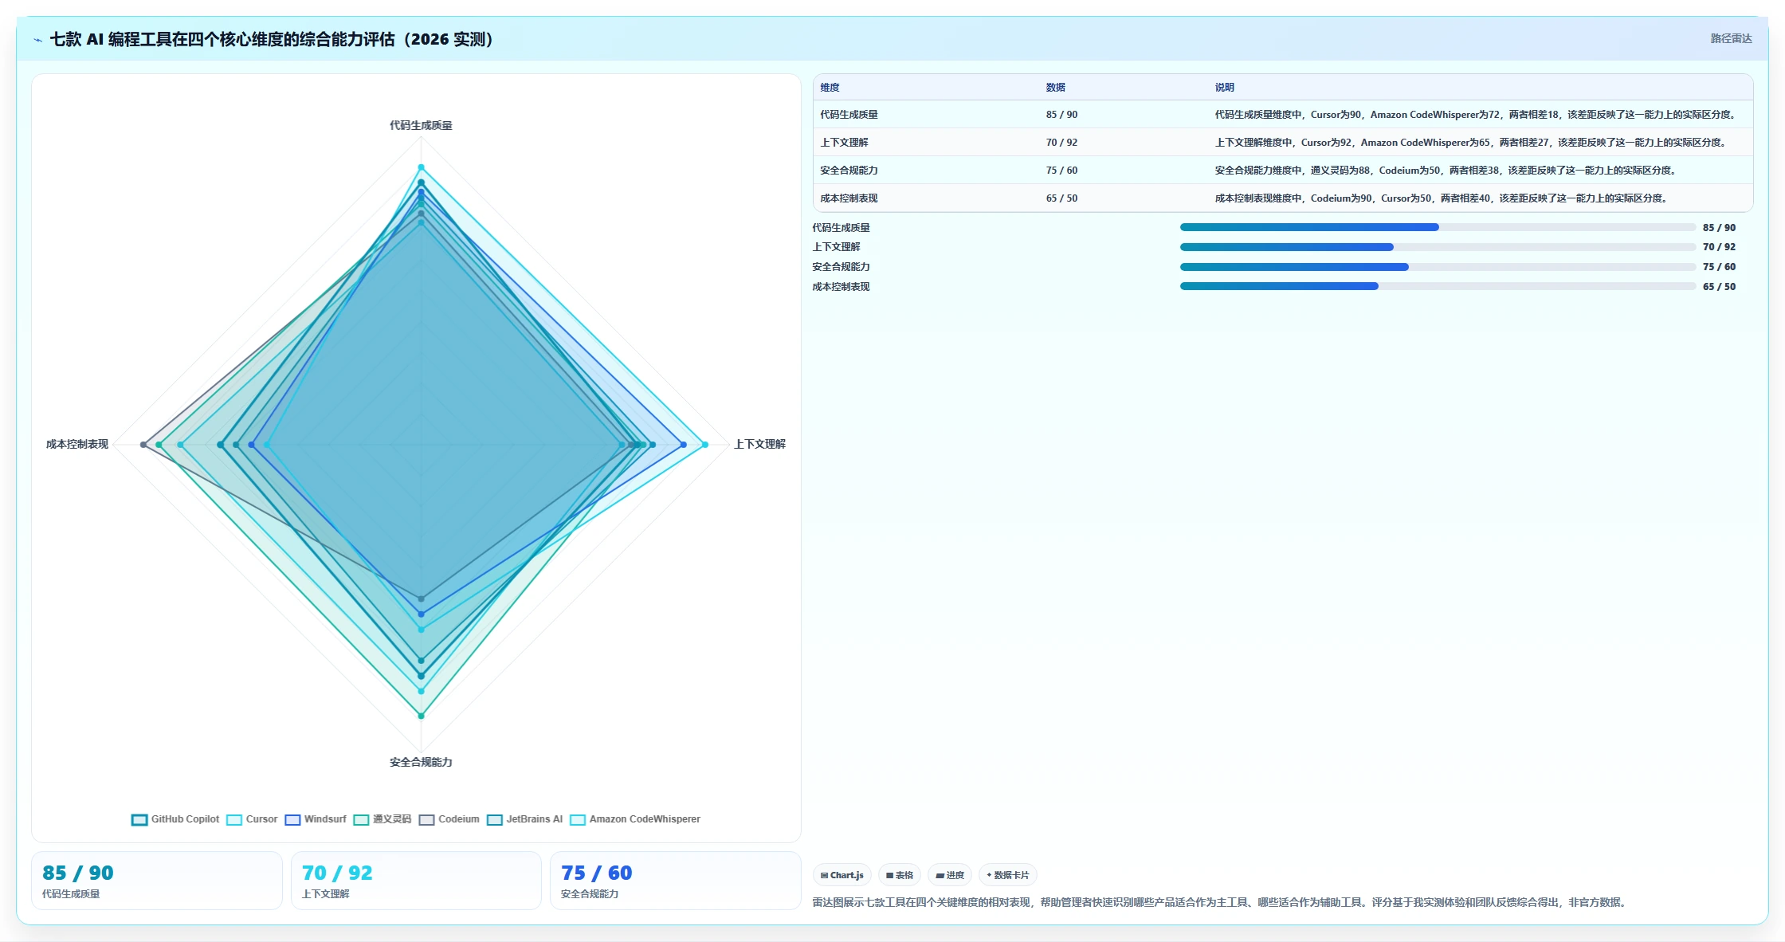The height and width of the screenshot is (942, 1785).
Task: Click the 代码生成质量 radar axis label
Action: point(421,125)
